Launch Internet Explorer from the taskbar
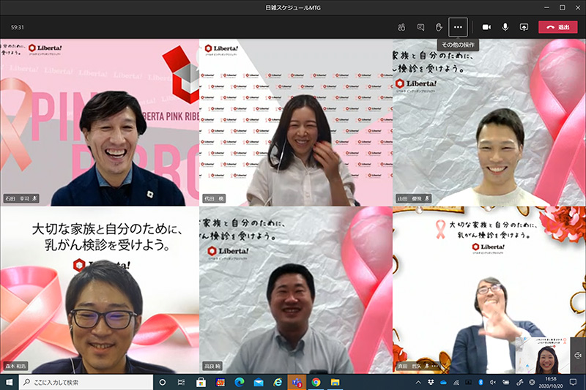 point(278,382)
